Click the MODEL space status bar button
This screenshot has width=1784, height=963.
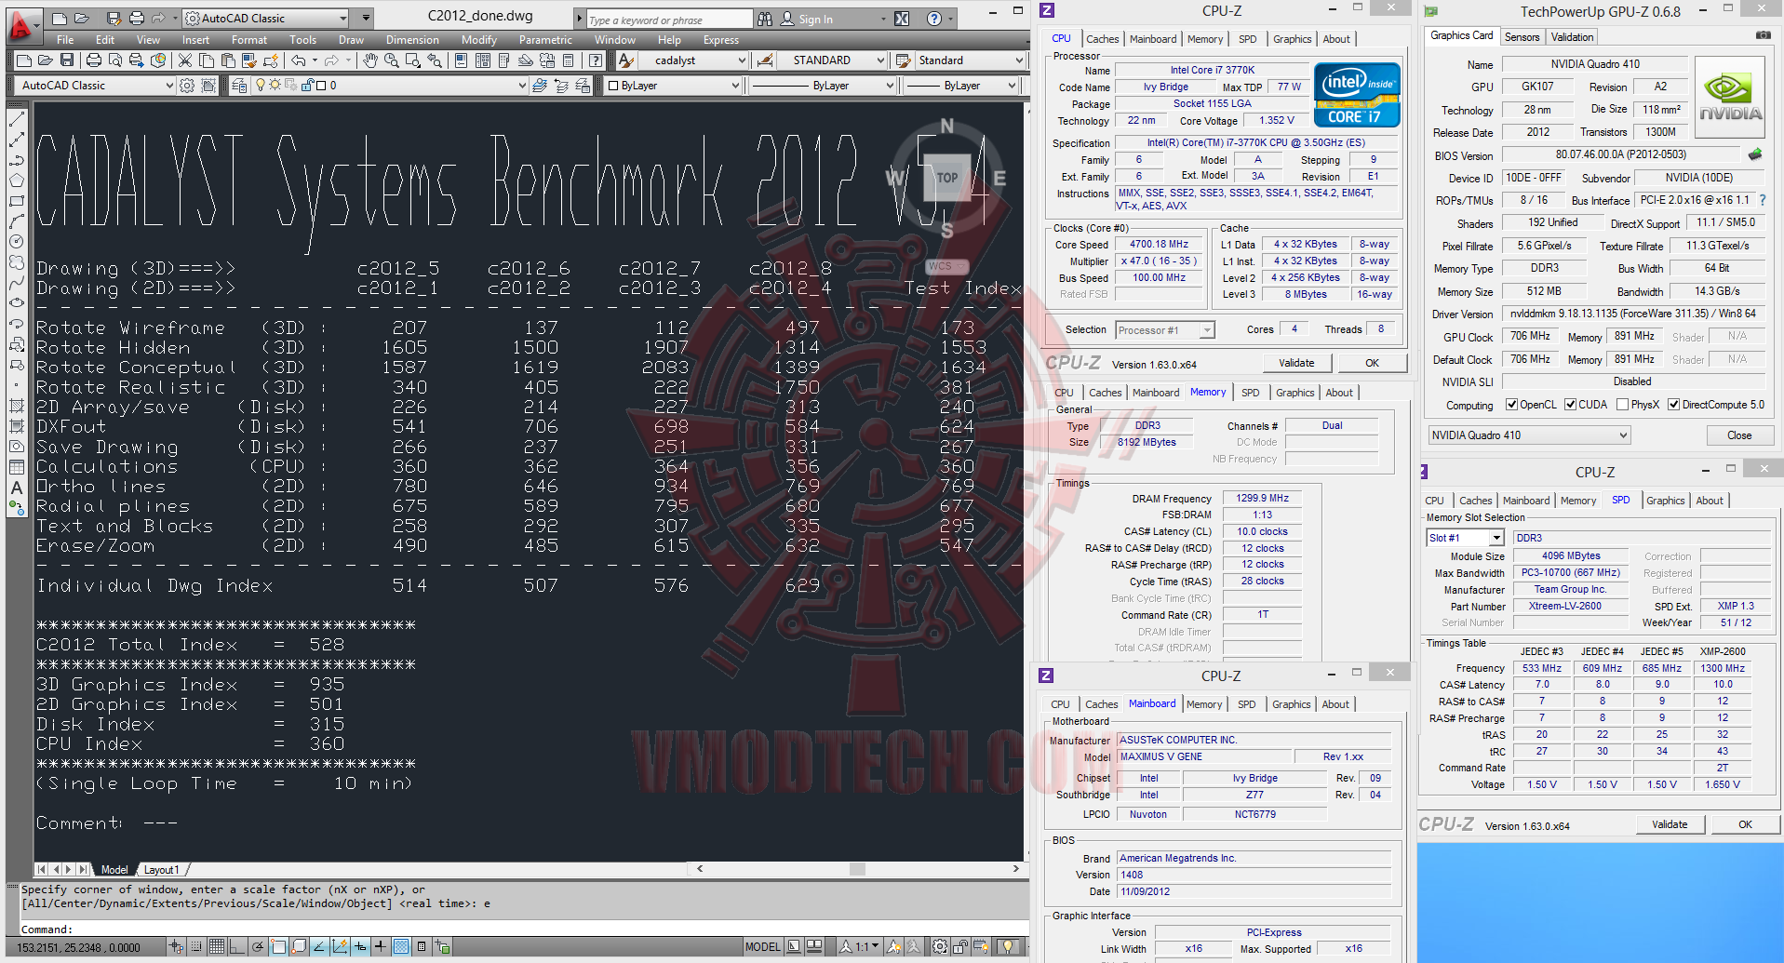pyautogui.click(x=762, y=947)
